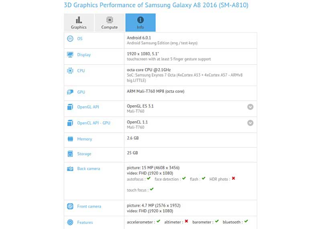Click the OpenGL API label
Viewport: 321px width, 229px height.
(88, 107)
